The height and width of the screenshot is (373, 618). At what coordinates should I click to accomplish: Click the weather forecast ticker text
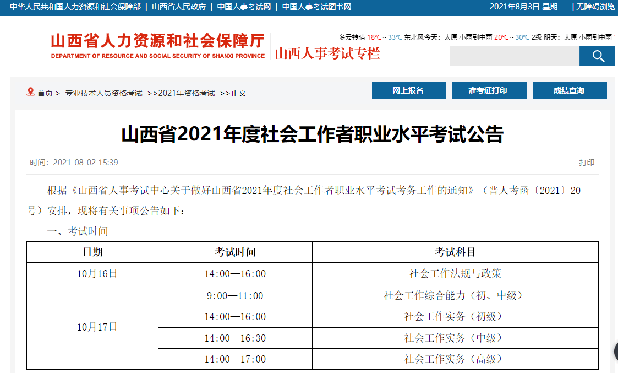tap(477, 37)
